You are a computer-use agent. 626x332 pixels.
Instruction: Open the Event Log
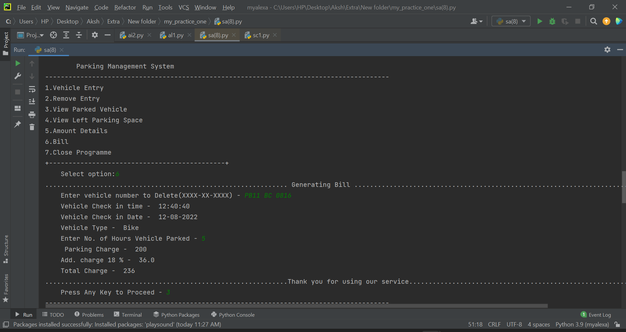596,315
